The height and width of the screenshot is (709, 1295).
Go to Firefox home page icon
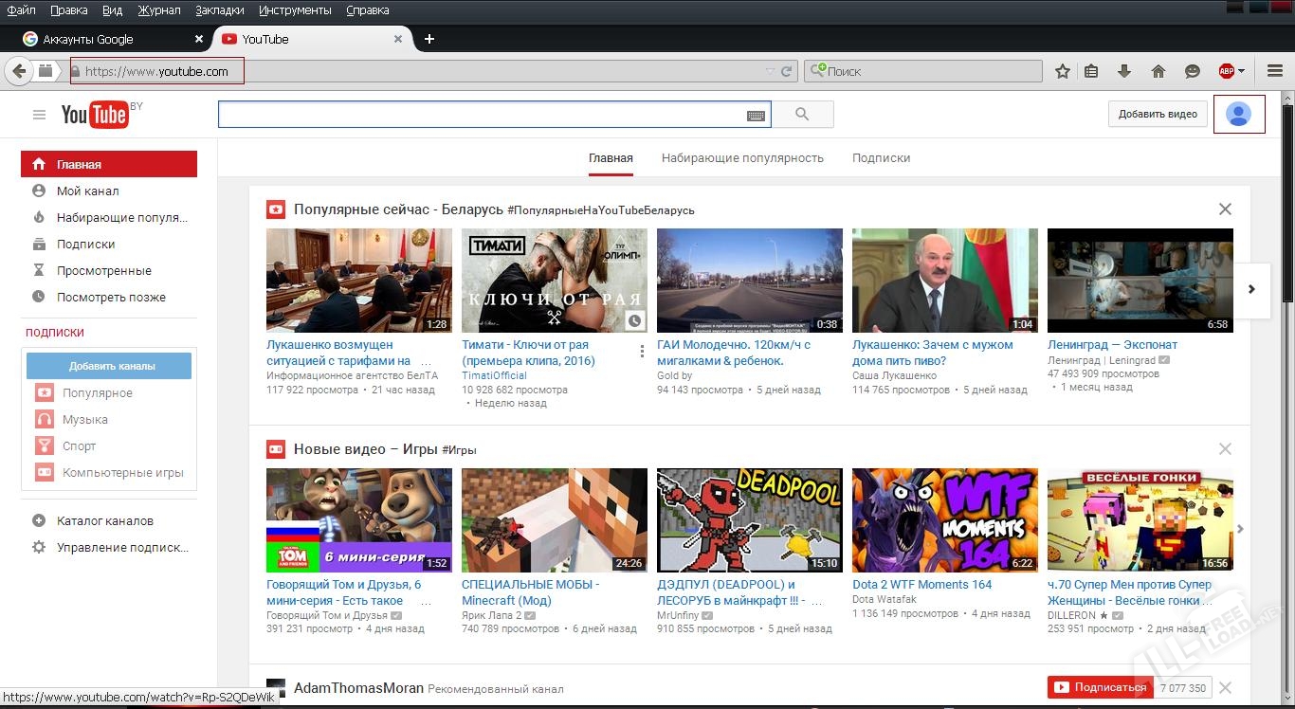tap(1158, 71)
